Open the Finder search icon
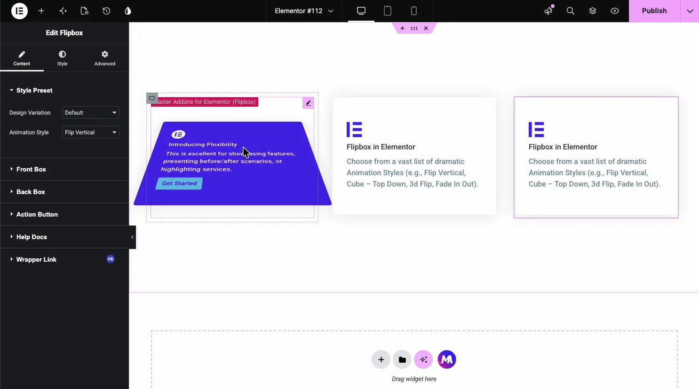Screen dimensions: 699x389 pos(571,11)
